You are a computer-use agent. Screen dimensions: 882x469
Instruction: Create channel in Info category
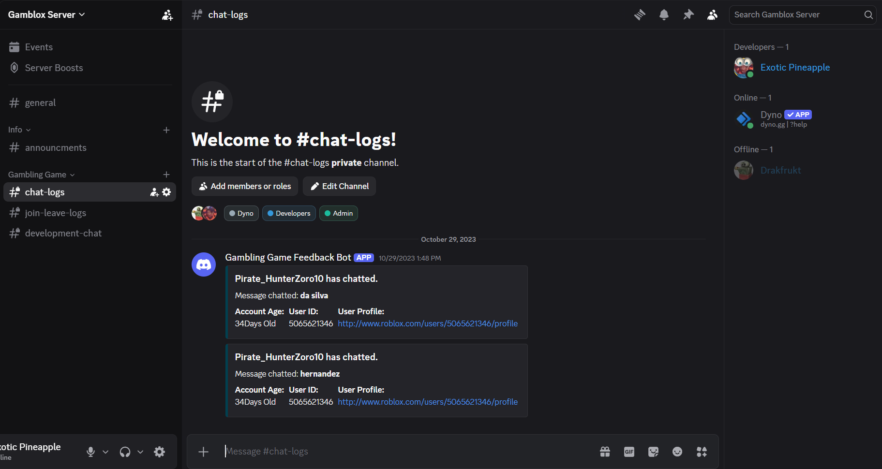[x=166, y=130]
